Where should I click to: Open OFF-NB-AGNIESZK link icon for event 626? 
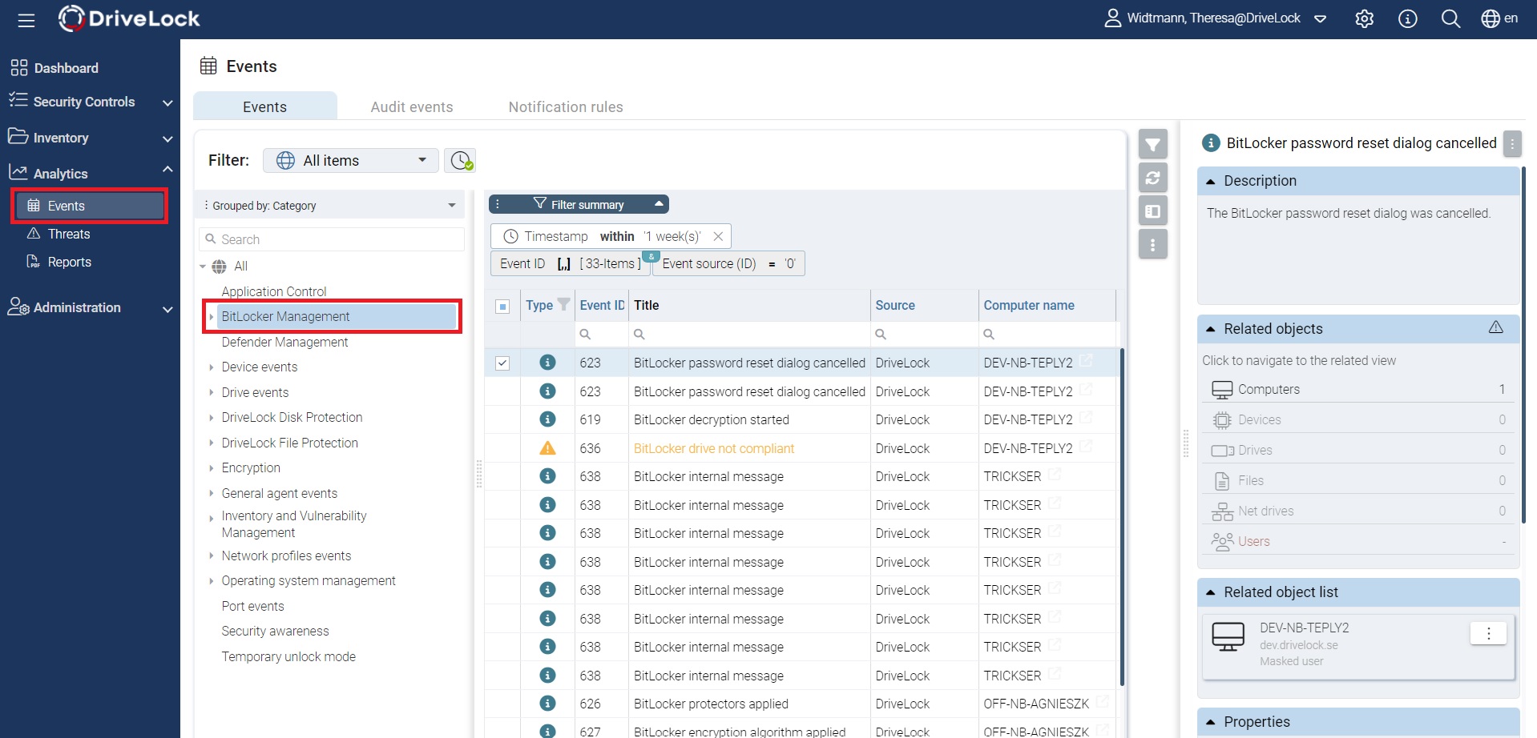(1103, 702)
